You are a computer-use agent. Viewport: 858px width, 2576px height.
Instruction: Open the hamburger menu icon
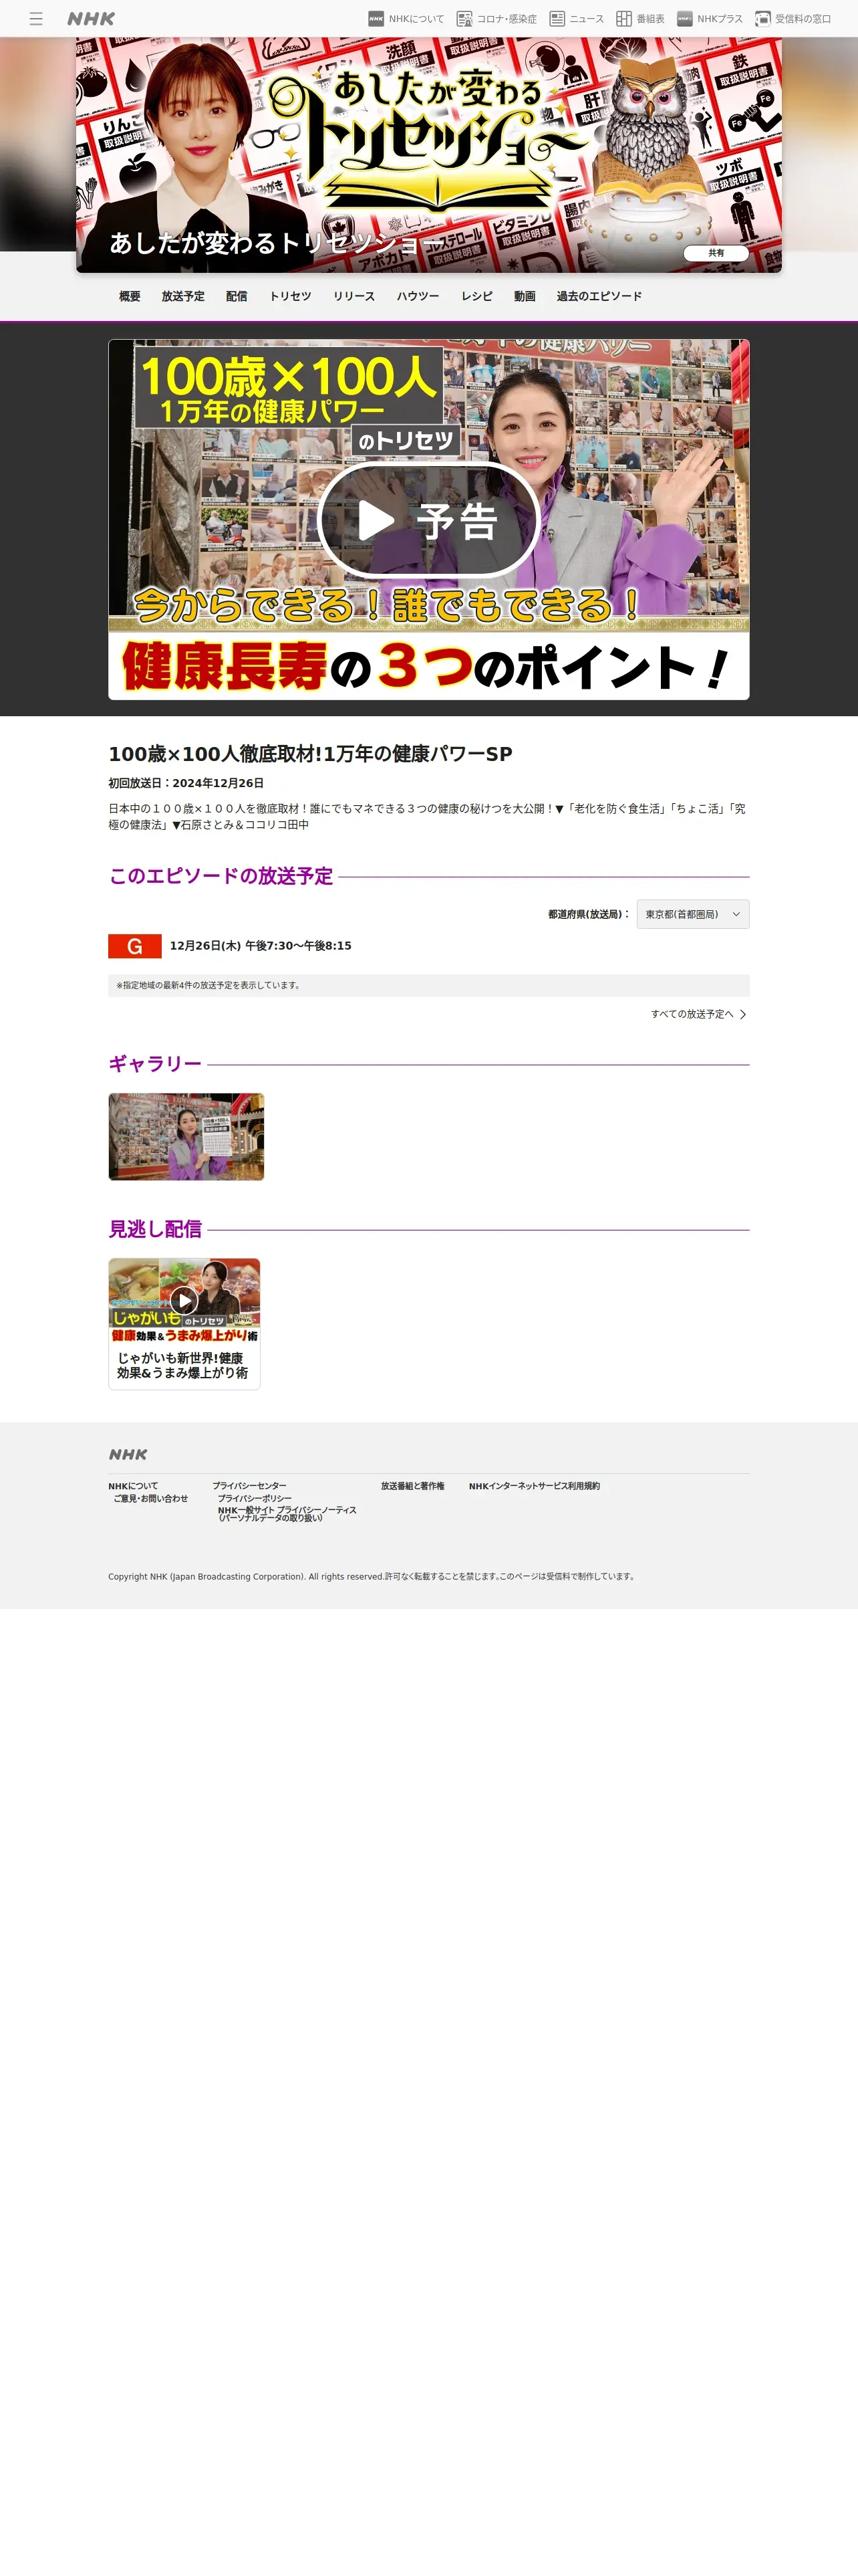click(x=36, y=19)
